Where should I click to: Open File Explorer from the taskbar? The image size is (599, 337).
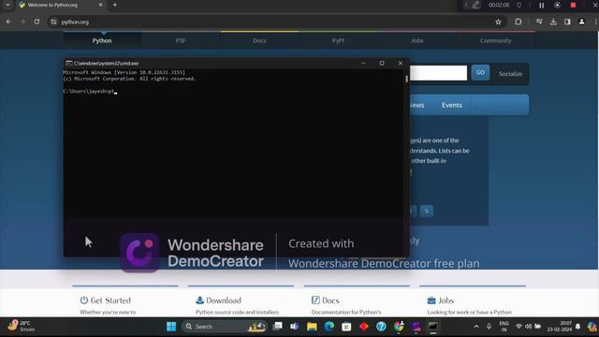point(312,327)
